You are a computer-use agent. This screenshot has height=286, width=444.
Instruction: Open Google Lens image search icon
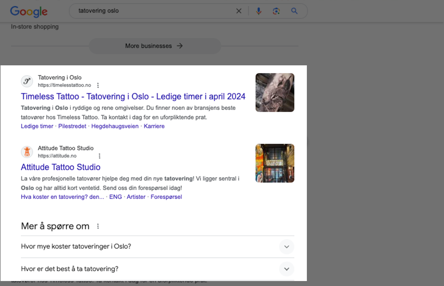(x=276, y=11)
